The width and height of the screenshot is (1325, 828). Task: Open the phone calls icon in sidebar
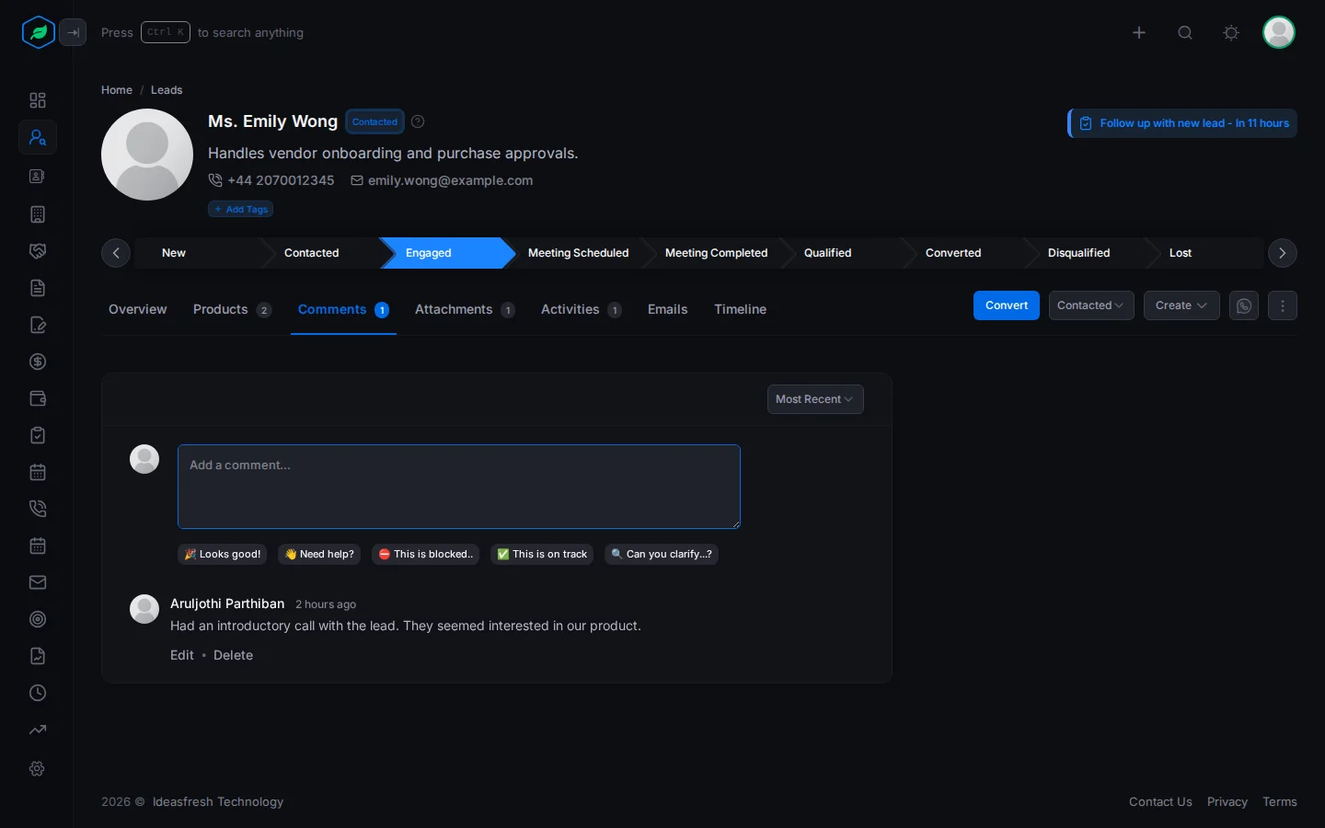point(38,509)
